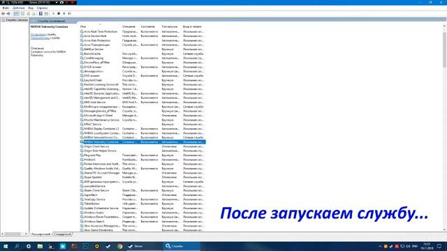This screenshot has width=447, height=251.
Task: Click the taskbar search magnifier icon
Action: (17, 246)
